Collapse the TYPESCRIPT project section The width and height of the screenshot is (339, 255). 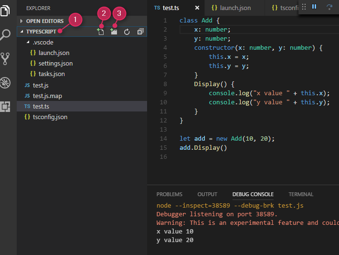[41, 32]
